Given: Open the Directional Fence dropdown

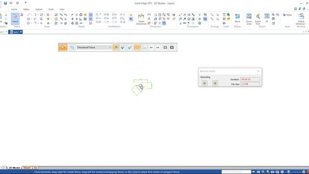Looking at the screenshot, I should coord(110,47).
